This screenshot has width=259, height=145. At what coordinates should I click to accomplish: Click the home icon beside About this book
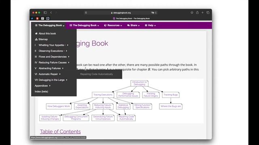(x=36, y=33)
